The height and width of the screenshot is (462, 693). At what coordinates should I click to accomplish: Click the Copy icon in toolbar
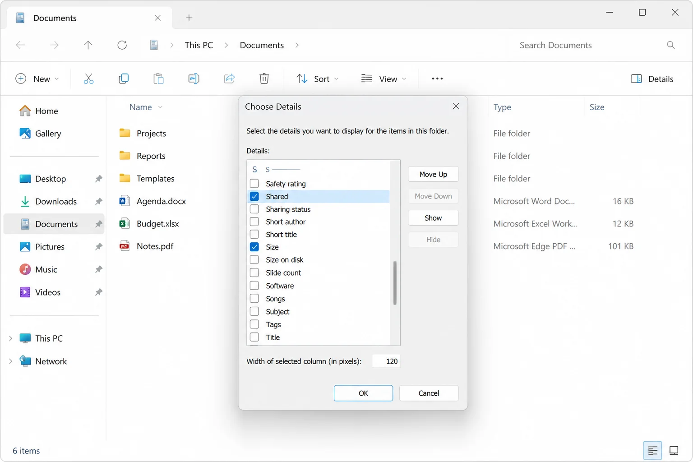(124, 79)
